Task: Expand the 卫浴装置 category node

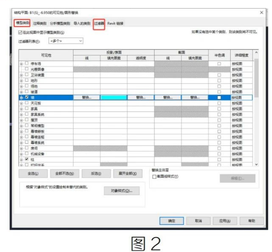Action: tap(21, 75)
